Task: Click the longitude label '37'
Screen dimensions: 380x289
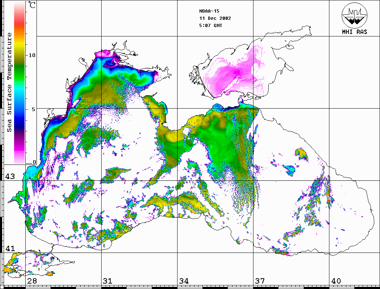Action: (x=260, y=281)
